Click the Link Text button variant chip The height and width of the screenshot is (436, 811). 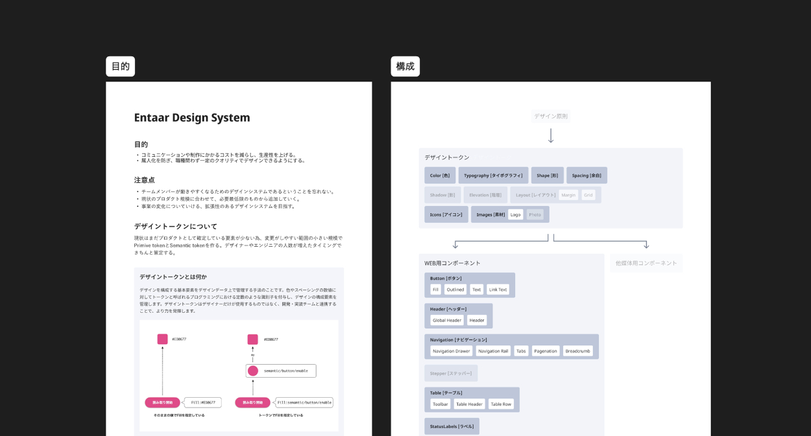point(498,290)
